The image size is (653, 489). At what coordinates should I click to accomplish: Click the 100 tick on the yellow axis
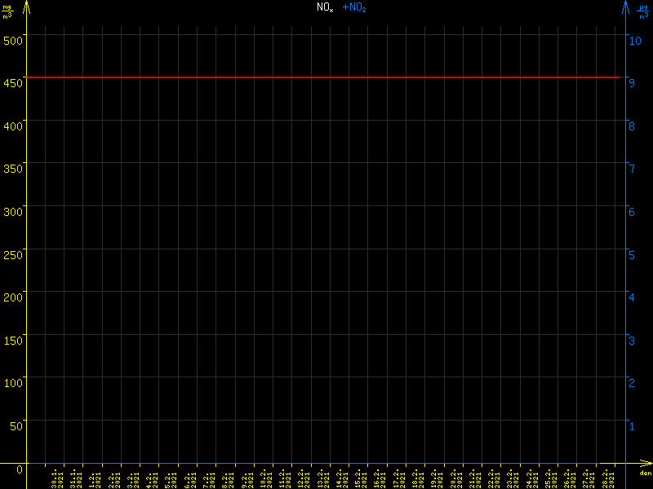click(x=13, y=382)
